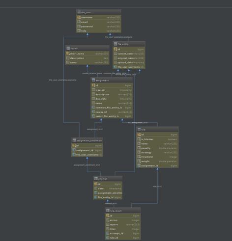
Task: Click the table icon of the_user
Action: pos(79,12)
